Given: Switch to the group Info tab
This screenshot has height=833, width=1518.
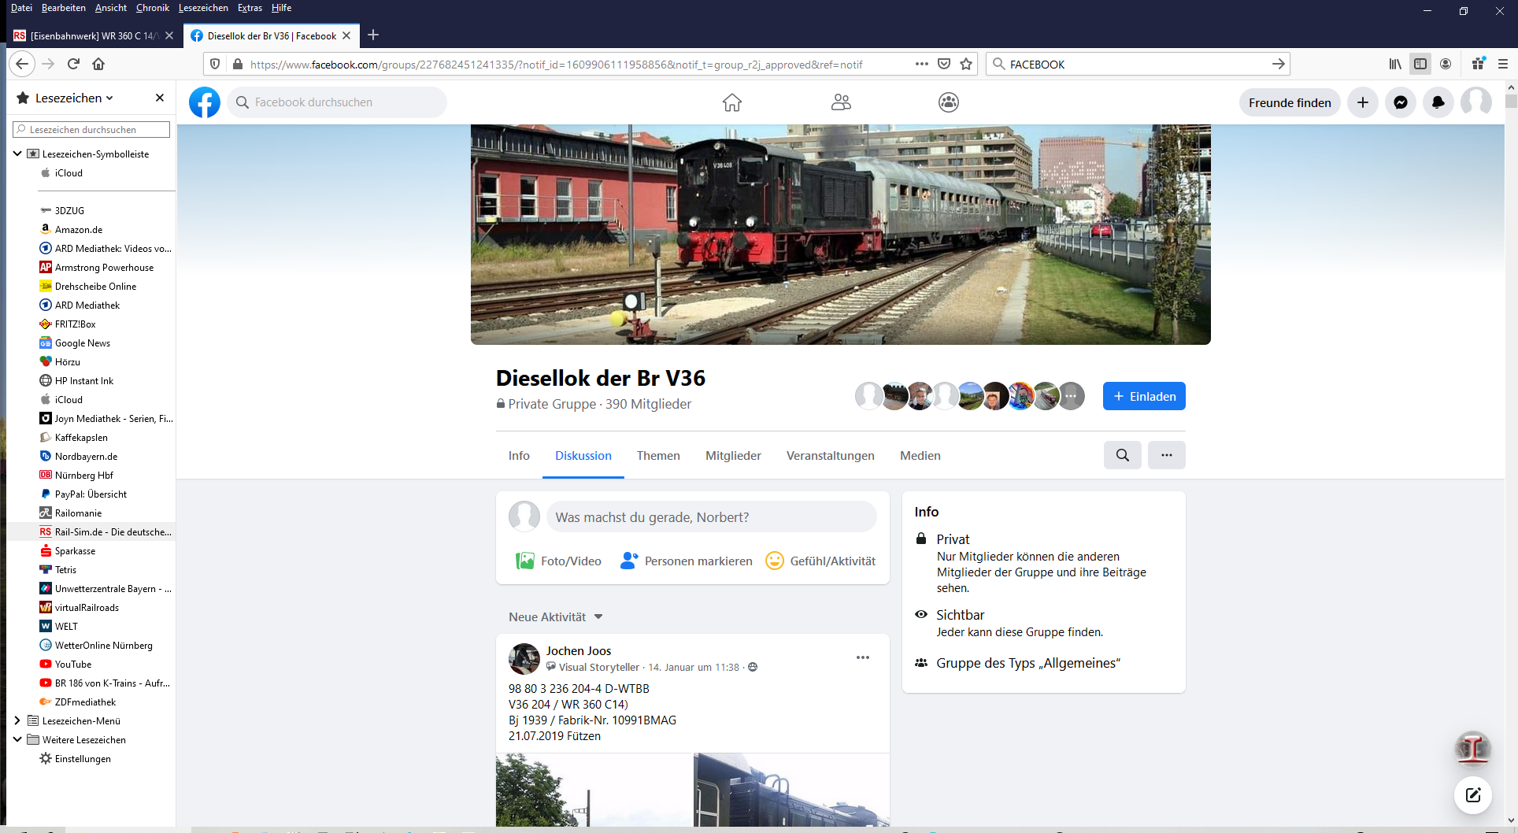Looking at the screenshot, I should [x=519, y=456].
